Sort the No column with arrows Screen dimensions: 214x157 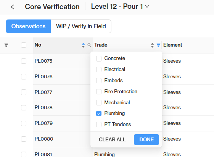click(x=83, y=45)
